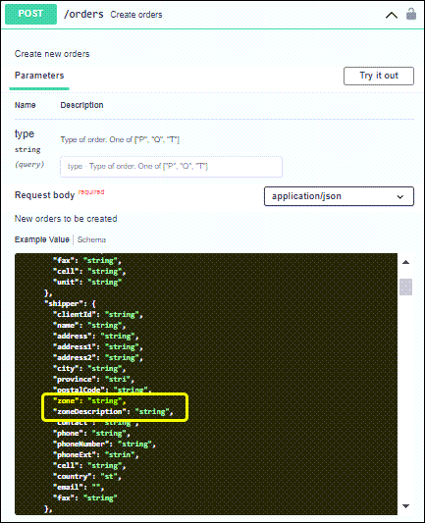The width and height of the screenshot is (425, 523).
Task: Open the Try it out mode
Action: click(379, 76)
